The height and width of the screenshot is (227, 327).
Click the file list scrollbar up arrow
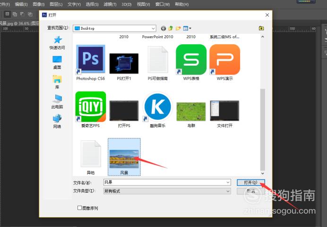(263, 37)
